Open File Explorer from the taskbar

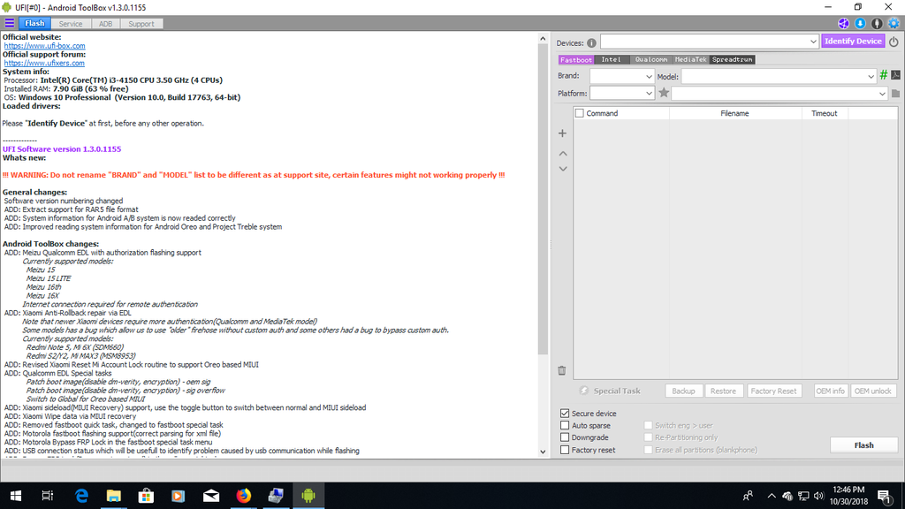coord(114,496)
